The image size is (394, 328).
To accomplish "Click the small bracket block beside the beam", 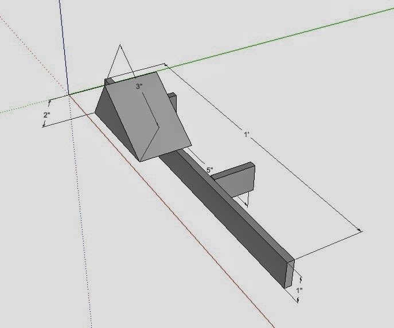I will click(235, 181).
